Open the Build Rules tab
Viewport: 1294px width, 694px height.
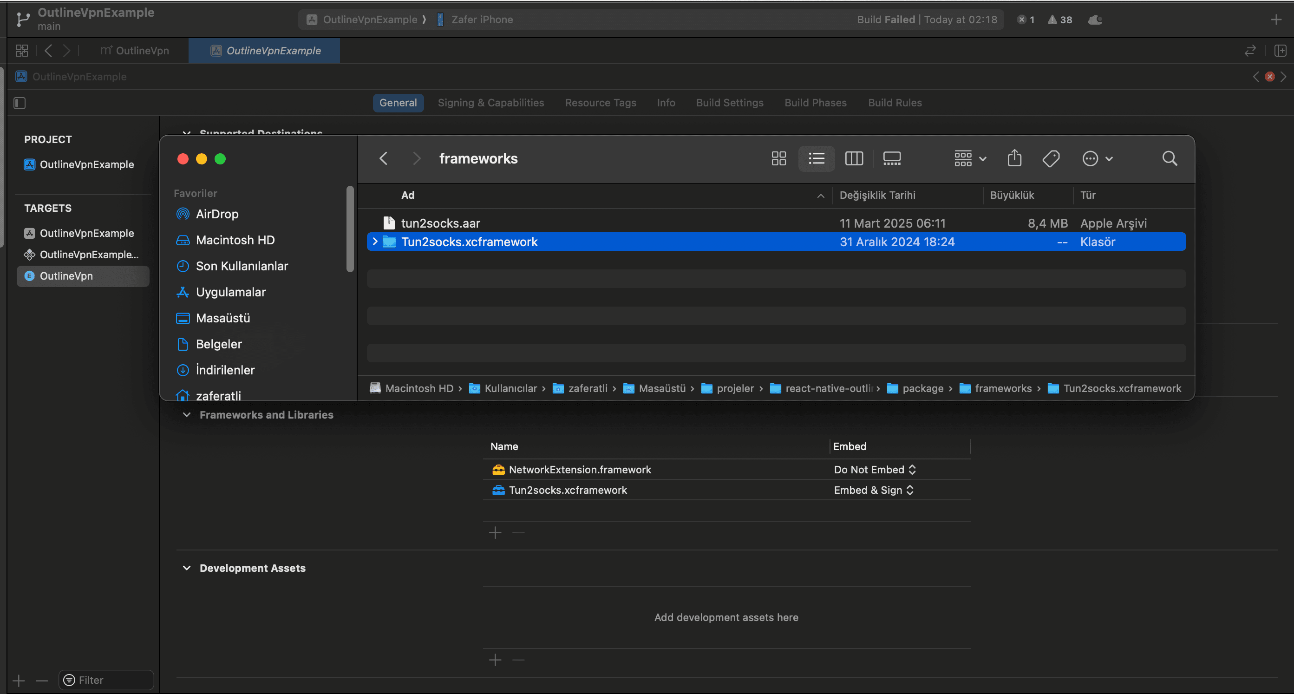tap(895, 103)
